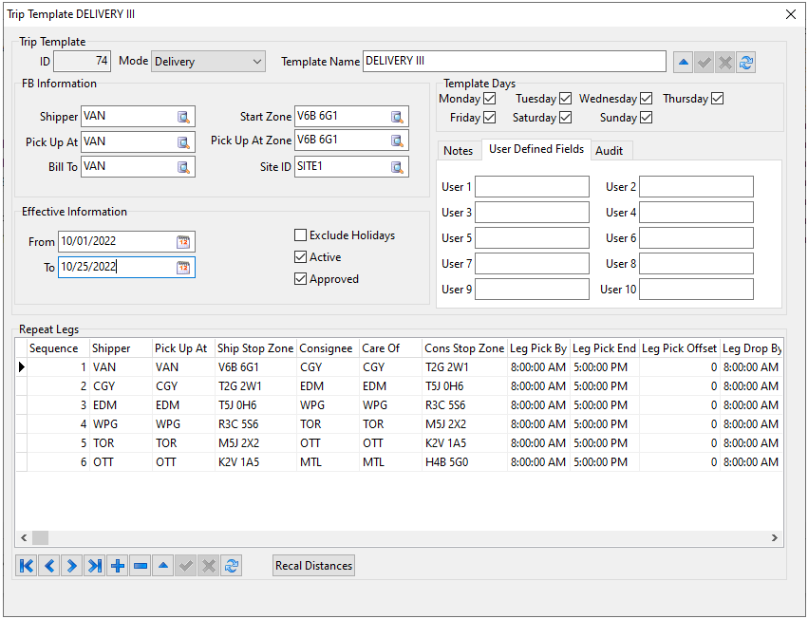
Task: Click the Recal Distances button
Action: point(313,566)
